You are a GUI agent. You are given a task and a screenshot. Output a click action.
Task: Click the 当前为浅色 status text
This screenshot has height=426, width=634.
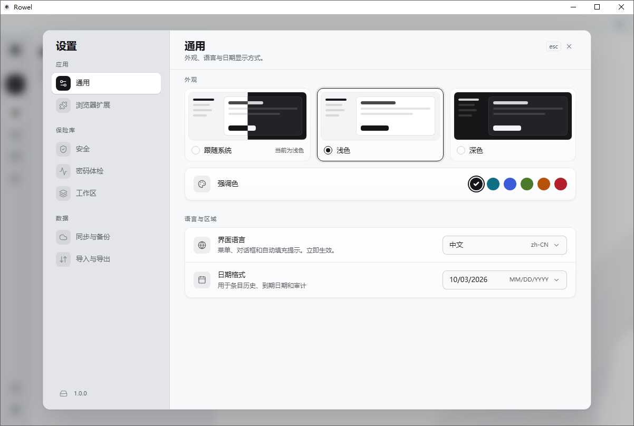289,151
